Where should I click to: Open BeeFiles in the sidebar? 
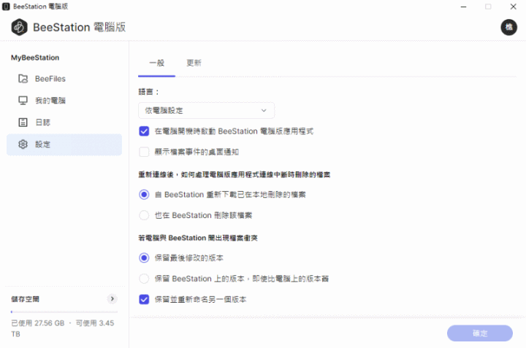64,79
